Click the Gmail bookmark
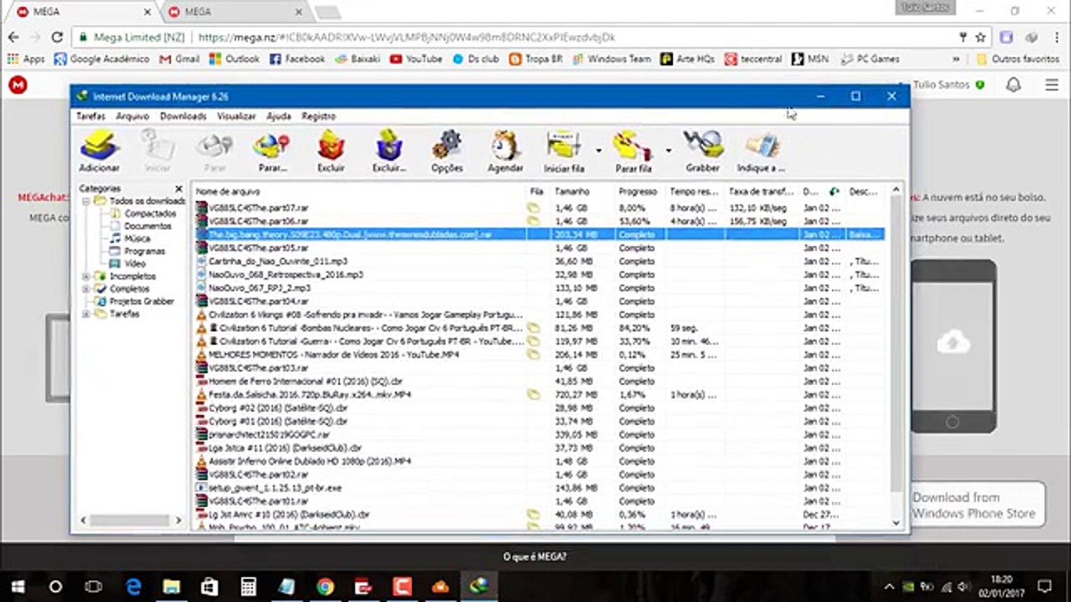Viewport: 1071px width, 602px height. click(180, 59)
